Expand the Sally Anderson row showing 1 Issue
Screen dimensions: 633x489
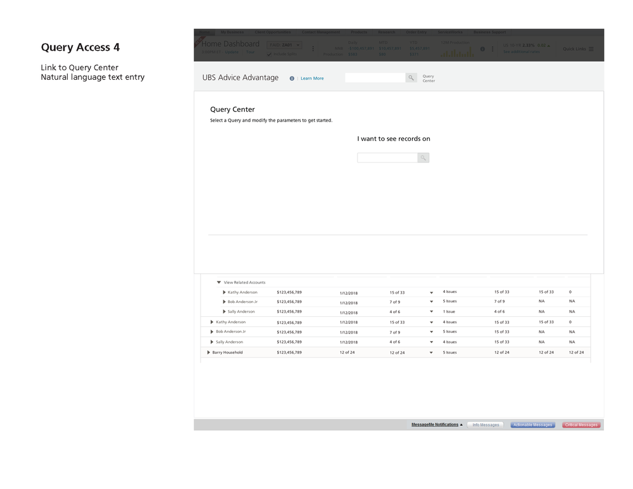pos(224,311)
